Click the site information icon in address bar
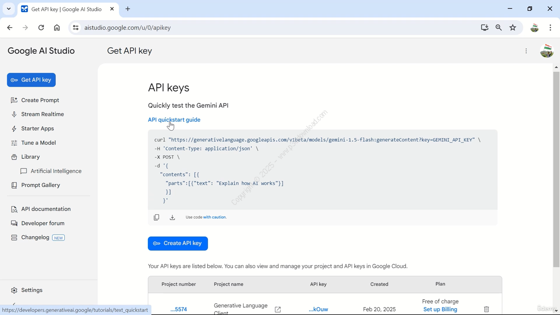Viewport: 560px width, 315px height. click(76, 28)
